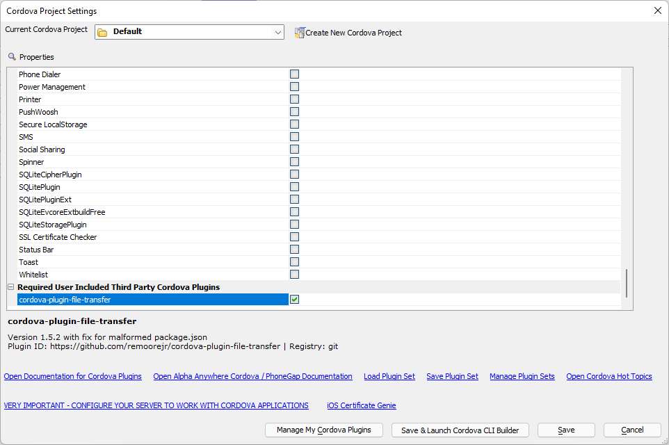The image size is (669, 445).
Task: Click the Save Plugin Set link
Action: click(x=452, y=376)
